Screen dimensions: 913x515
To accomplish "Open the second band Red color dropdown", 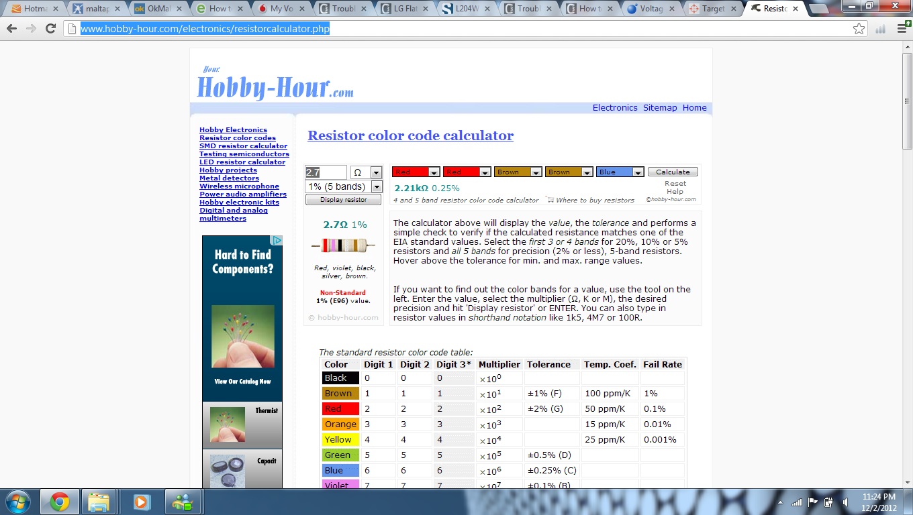I will pos(467,172).
